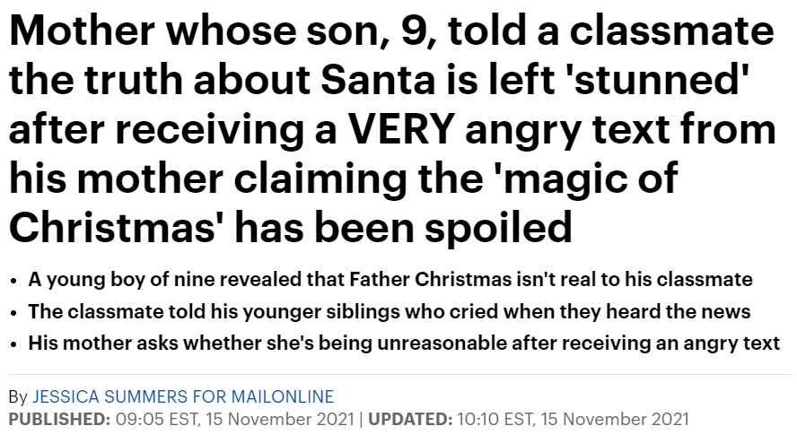The width and height of the screenshot is (797, 435).
Task: Click the divider line above the byline
Action: tap(400, 375)
